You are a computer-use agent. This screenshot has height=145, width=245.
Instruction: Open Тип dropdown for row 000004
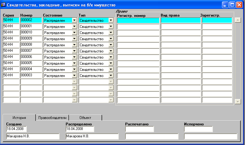point(111,69)
